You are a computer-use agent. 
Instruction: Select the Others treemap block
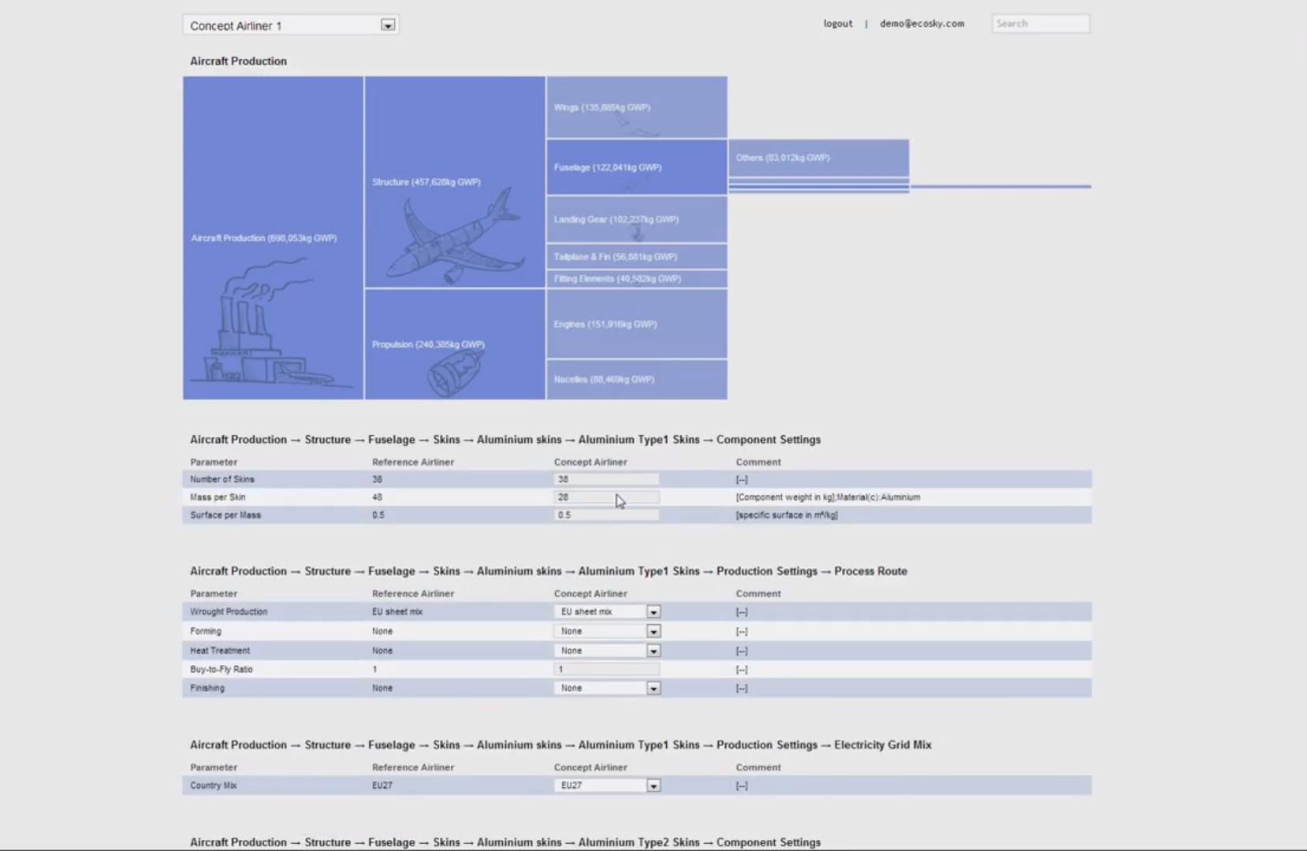818,158
